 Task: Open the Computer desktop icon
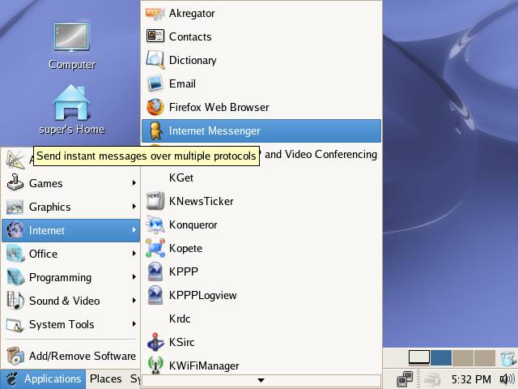point(71,45)
